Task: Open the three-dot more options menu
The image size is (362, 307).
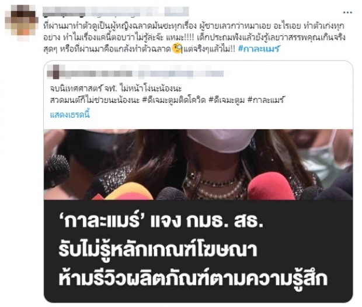Action: pos(347,12)
